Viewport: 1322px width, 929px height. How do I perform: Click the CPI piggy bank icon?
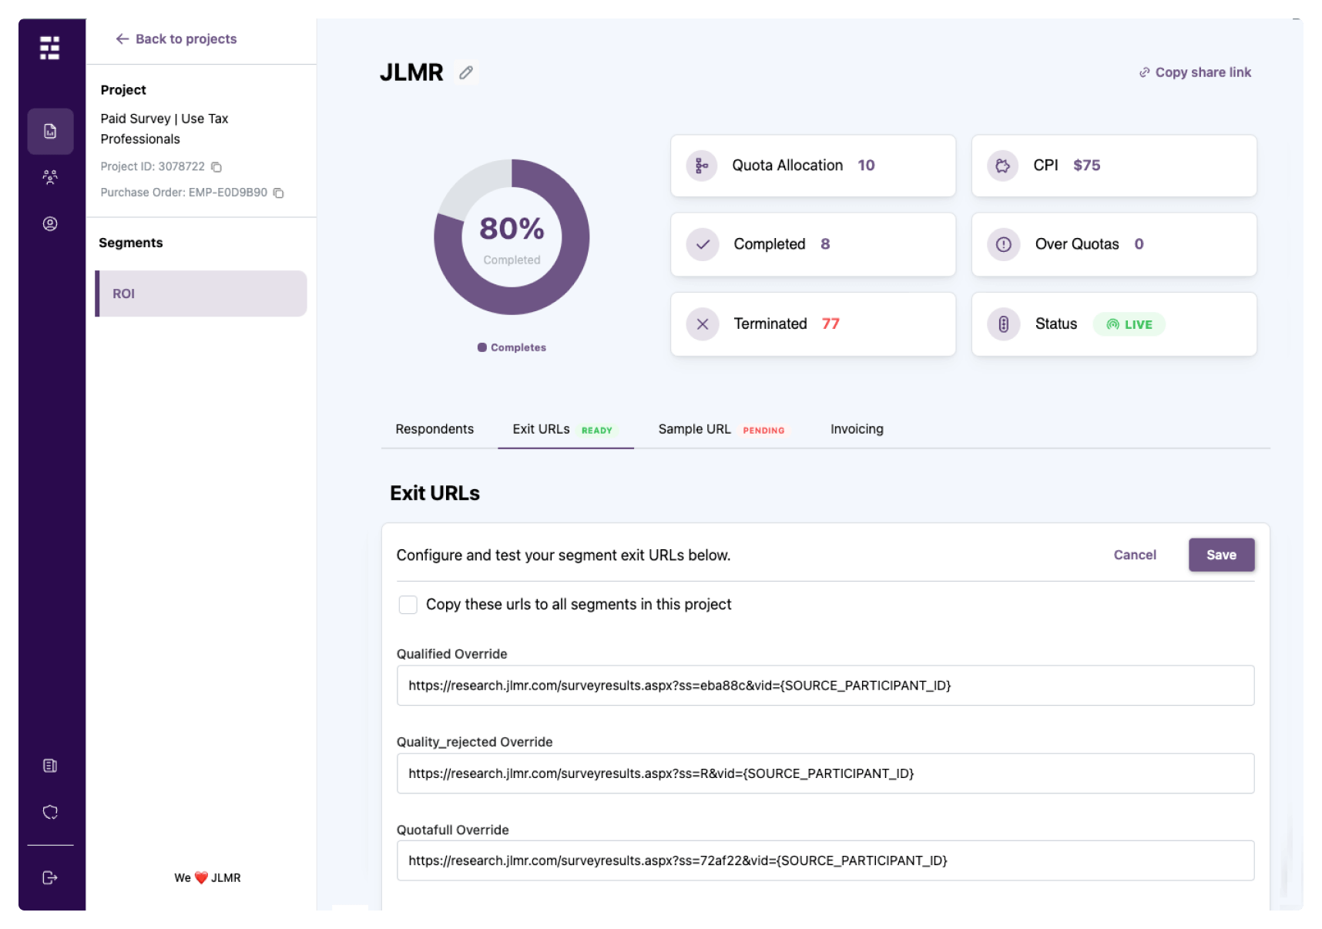[x=1003, y=166]
